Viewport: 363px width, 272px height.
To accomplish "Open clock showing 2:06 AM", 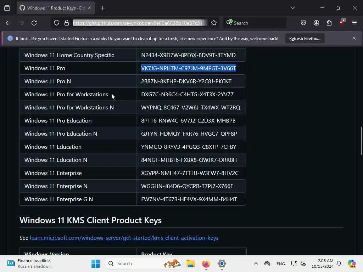I will click(x=322, y=263).
